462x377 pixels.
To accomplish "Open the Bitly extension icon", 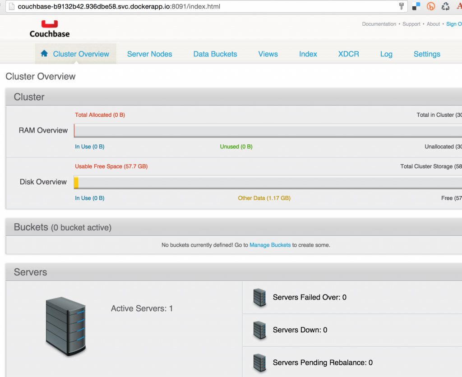I will [431, 6].
